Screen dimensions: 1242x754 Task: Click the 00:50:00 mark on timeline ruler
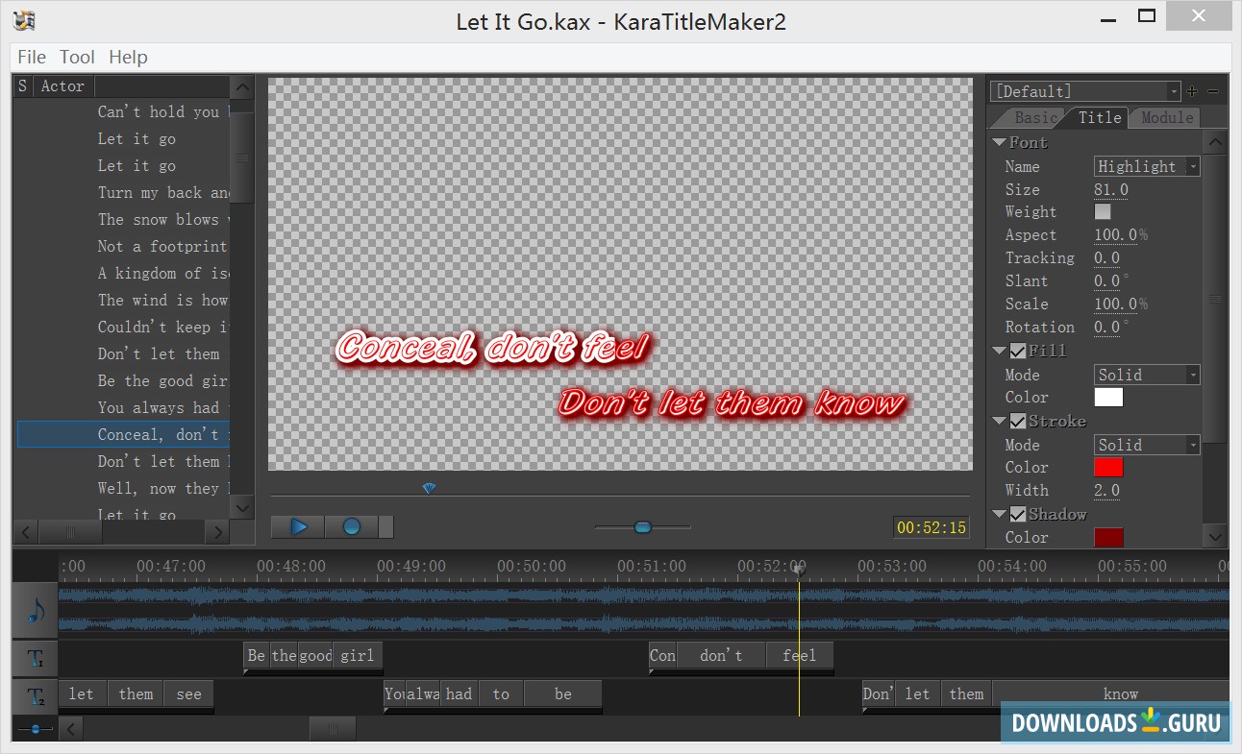[x=531, y=567]
